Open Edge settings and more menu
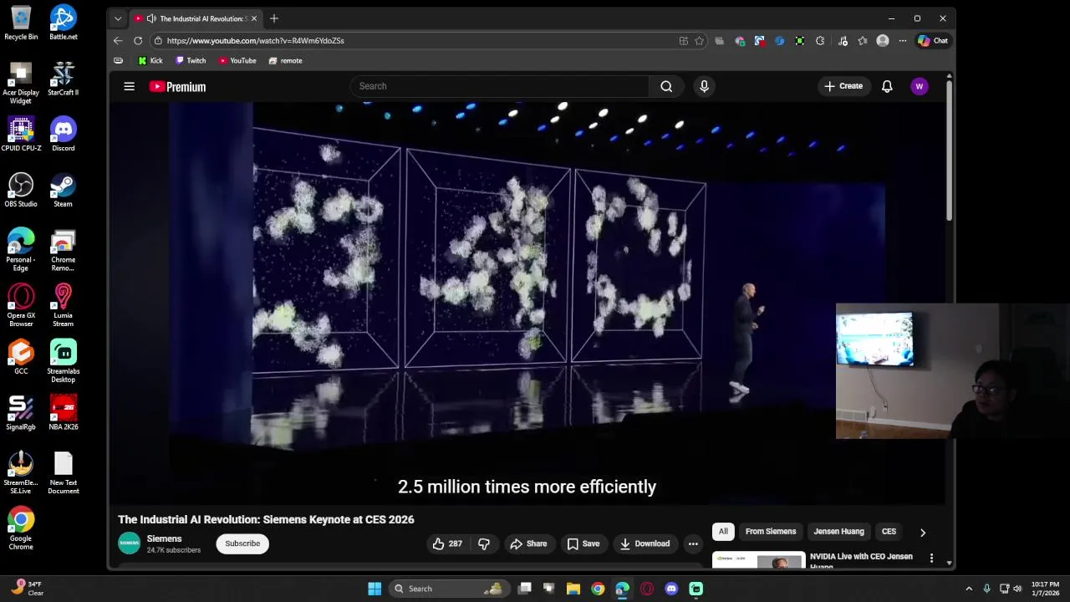This screenshot has height=602, width=1070. pyautogui.click(x=903, y=40)
